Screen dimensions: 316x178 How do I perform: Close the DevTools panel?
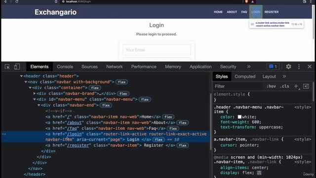pyautogui.click(x=310, y=67)
